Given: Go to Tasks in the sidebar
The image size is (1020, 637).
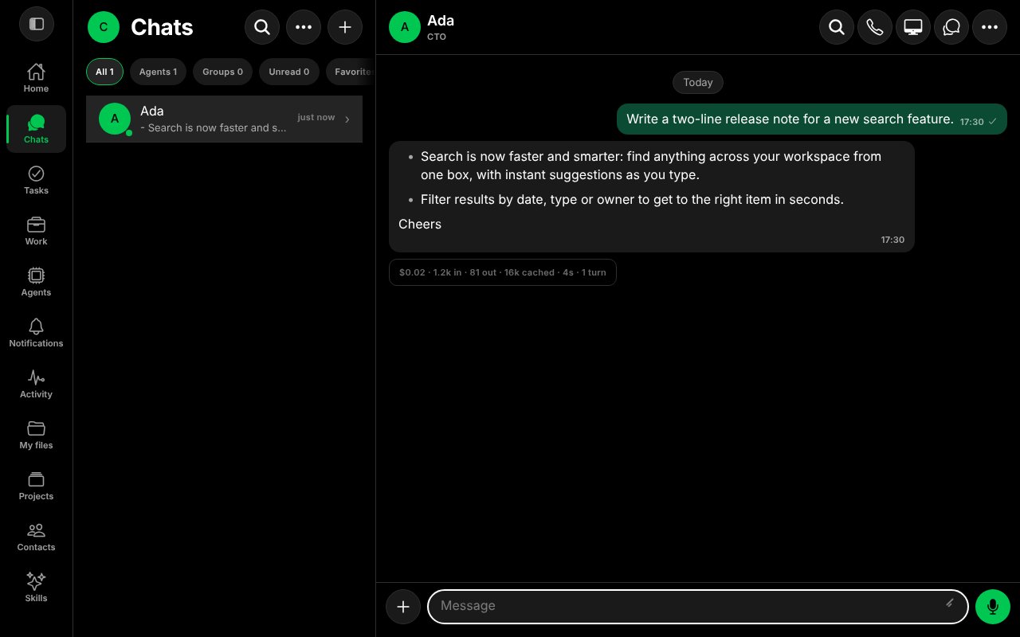Looking at the screenshot, I should (36, 180).
